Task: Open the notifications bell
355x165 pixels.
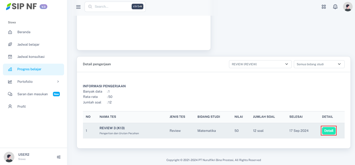Action: coord(335,7)
